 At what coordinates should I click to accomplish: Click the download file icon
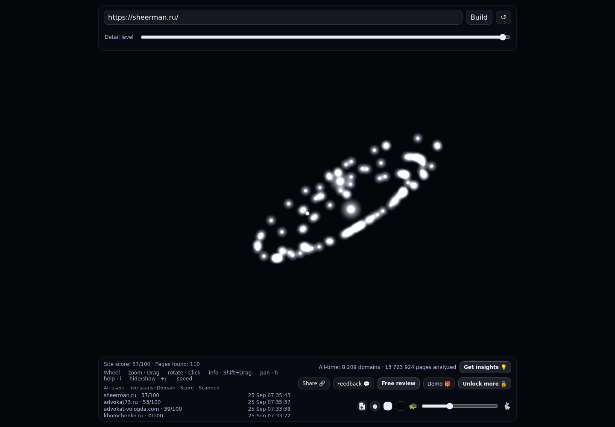[x=362, y=406]
